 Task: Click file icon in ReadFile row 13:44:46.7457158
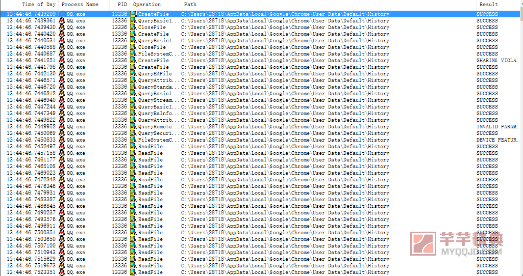[133, 153]
